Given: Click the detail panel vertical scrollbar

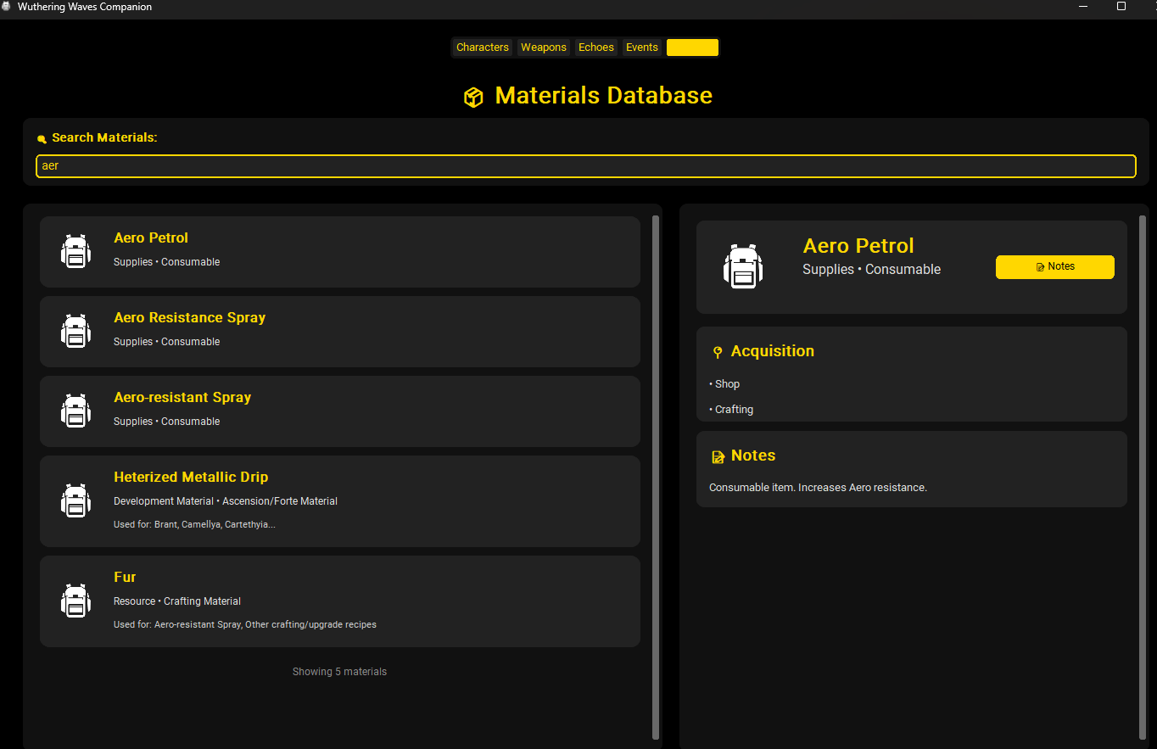Looking at the screenshot, I should coord(1143,478).
